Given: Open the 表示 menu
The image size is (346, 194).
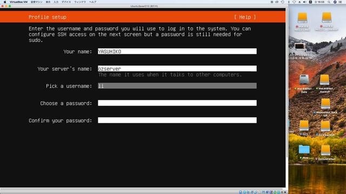Looking at the screenshot, I should (x=48, y=2).
